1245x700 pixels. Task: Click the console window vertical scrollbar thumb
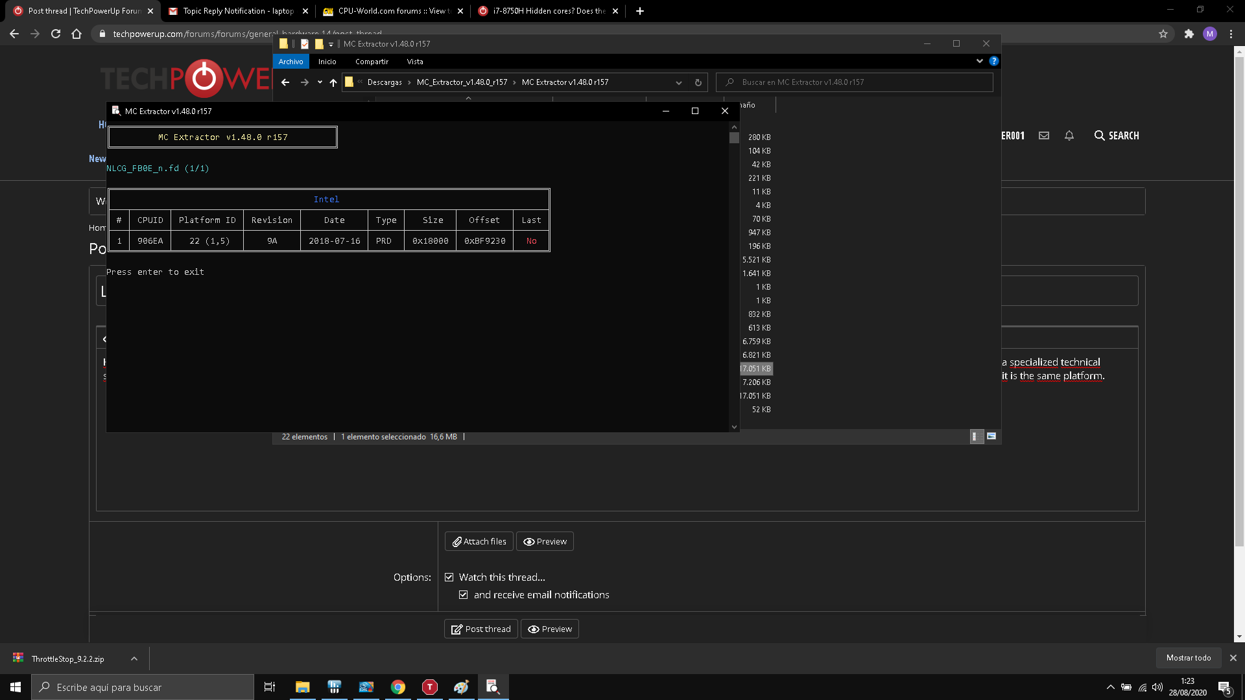click(x=734, y=138)
